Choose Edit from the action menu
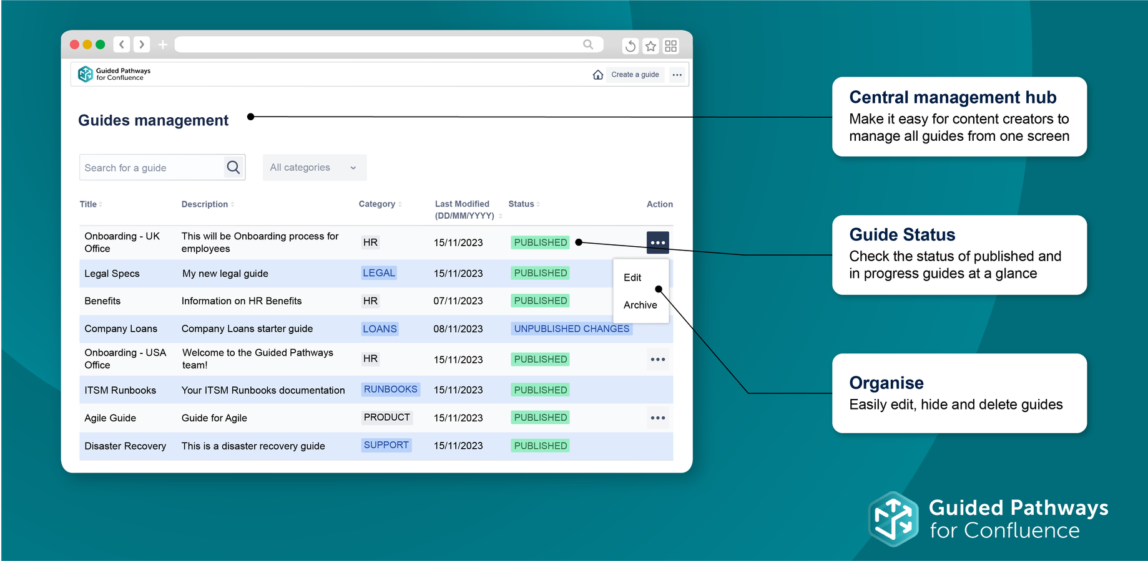Screen dimensions: 1148x561 pyautogui.click(x=632, y=277)
